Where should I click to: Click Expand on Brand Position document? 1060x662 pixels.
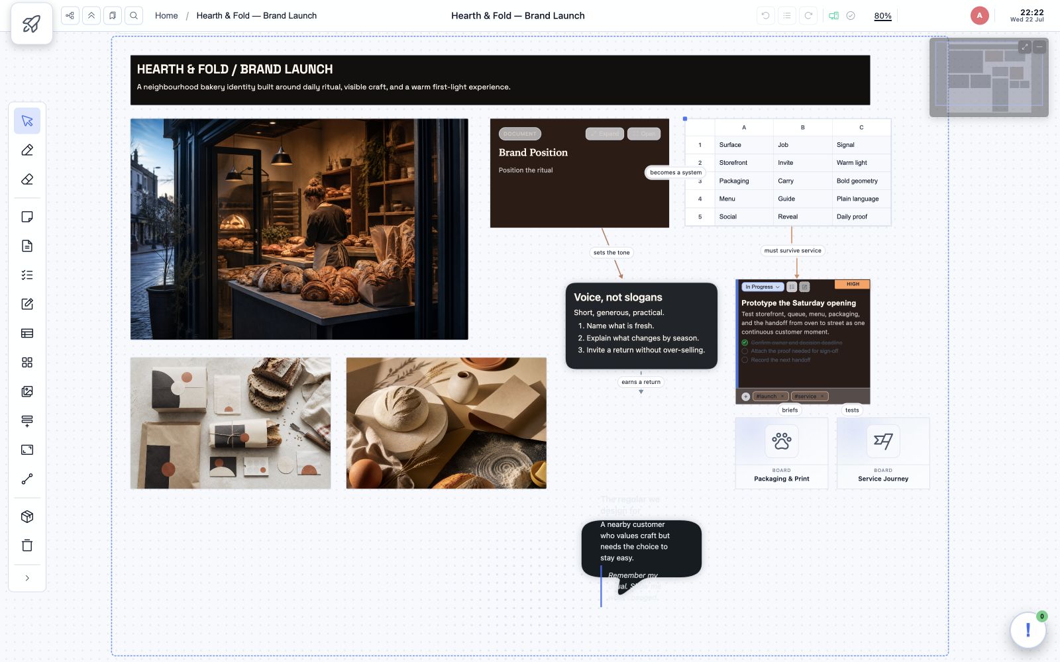coord(604,134)
